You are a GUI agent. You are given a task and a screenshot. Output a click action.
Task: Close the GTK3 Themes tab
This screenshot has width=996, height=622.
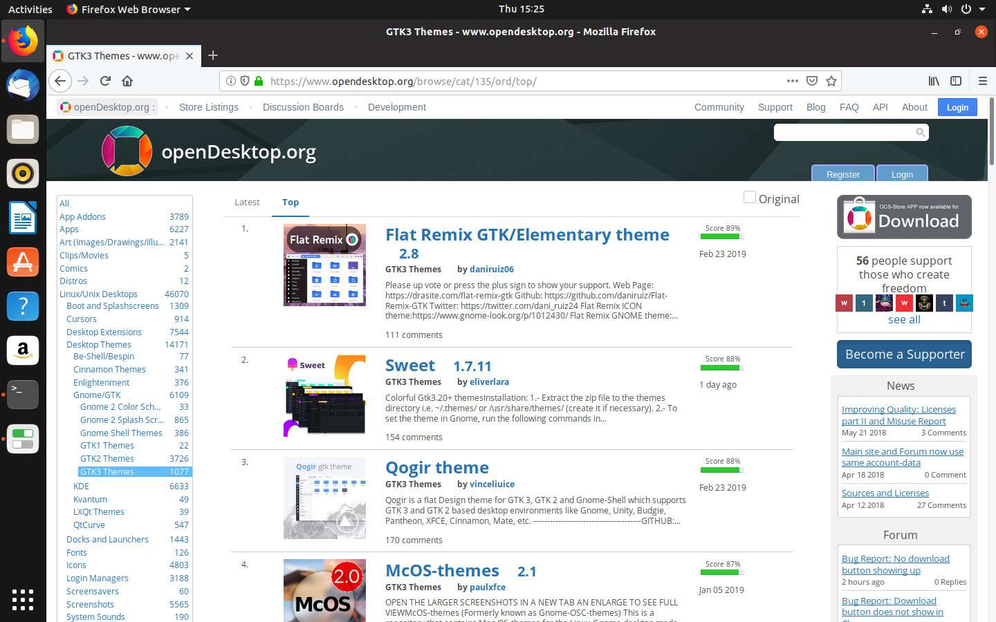point(190,56)
